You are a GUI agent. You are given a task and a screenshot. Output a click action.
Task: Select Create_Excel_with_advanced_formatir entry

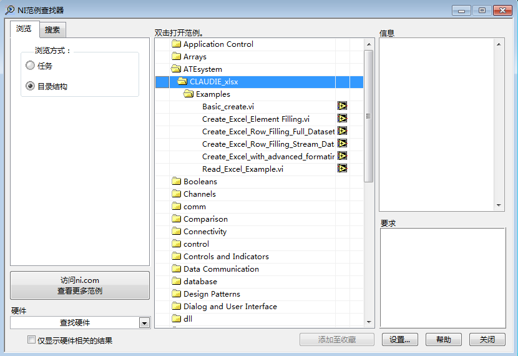pyautogui.click(x=268, y=157)
